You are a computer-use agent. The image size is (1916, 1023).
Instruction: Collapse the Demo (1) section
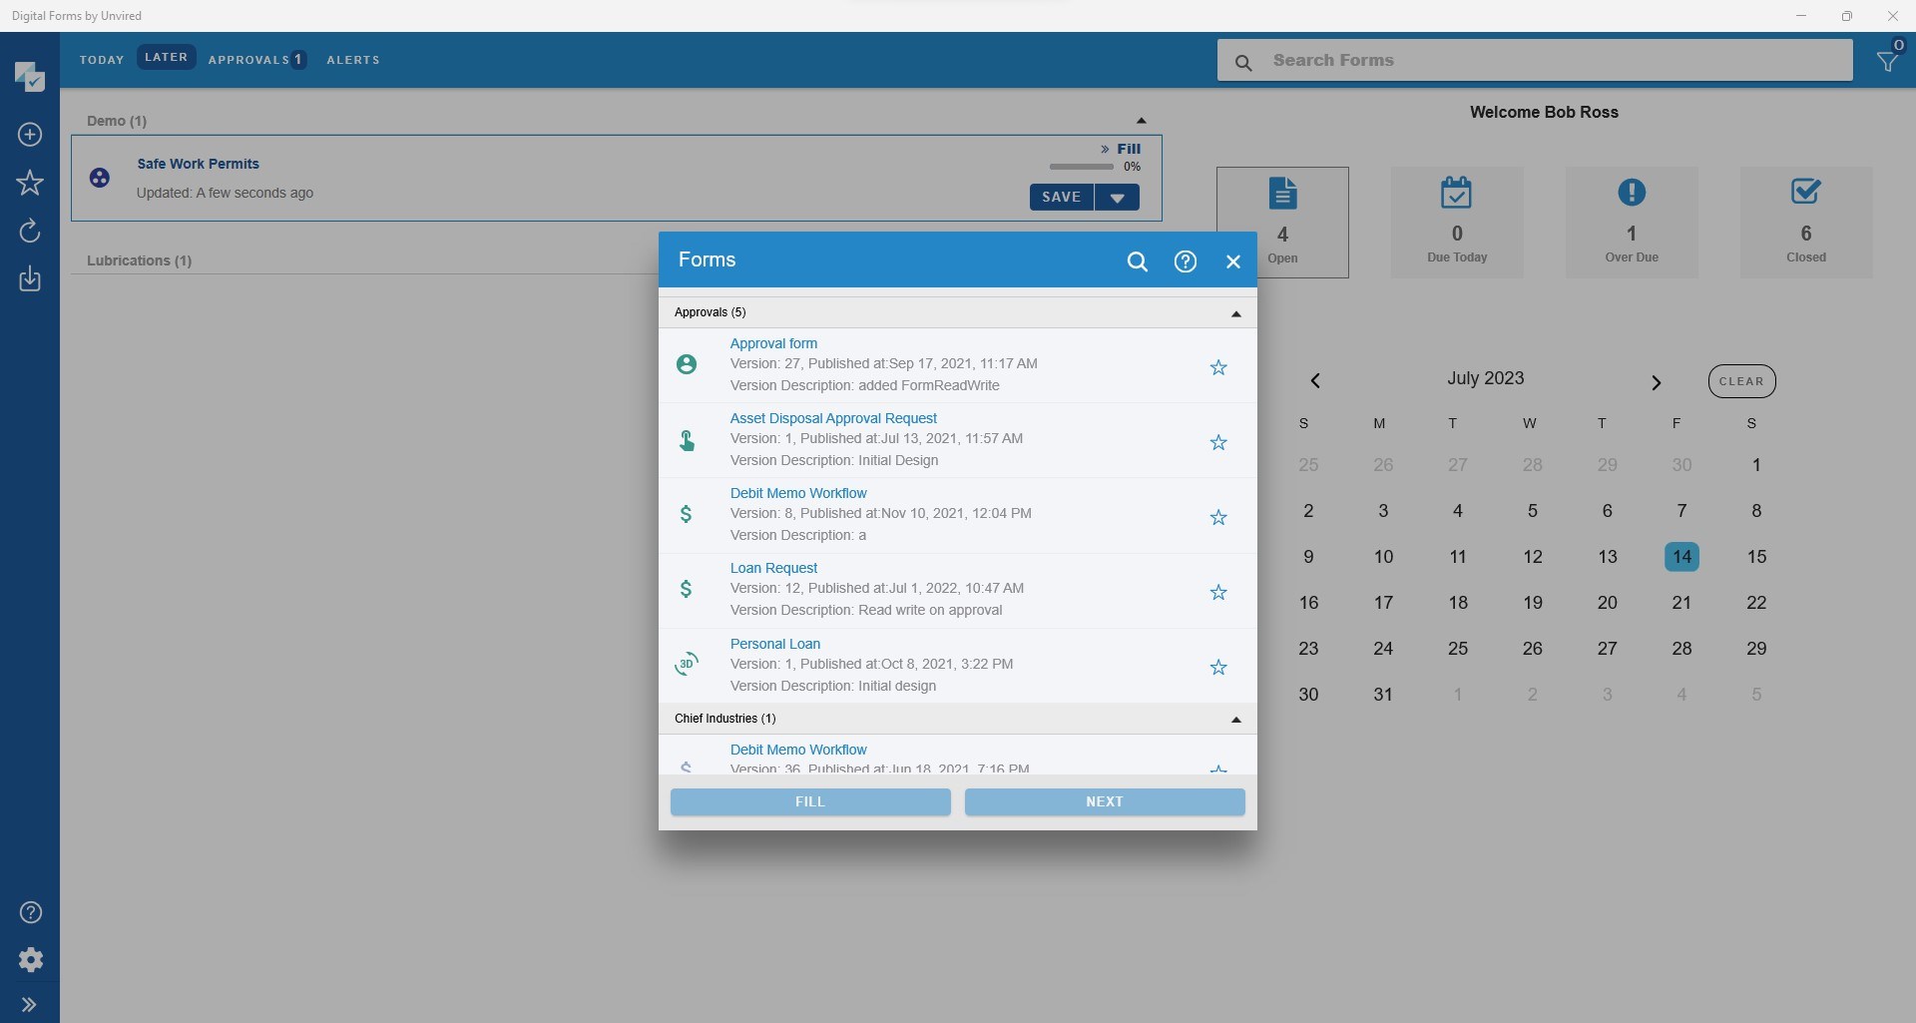(1142, 121)
